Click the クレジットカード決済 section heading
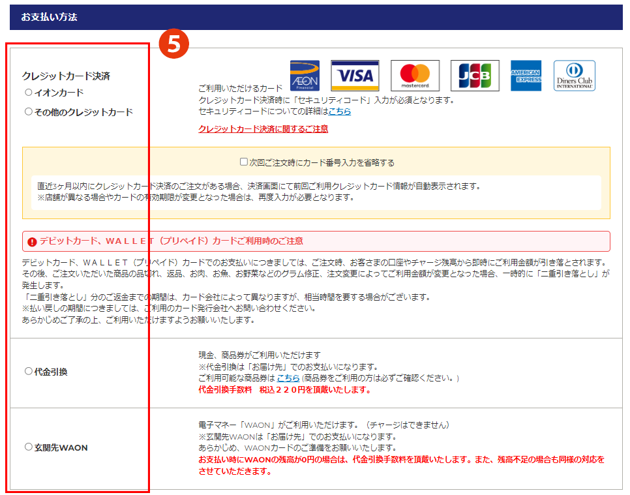 (66, 76)
